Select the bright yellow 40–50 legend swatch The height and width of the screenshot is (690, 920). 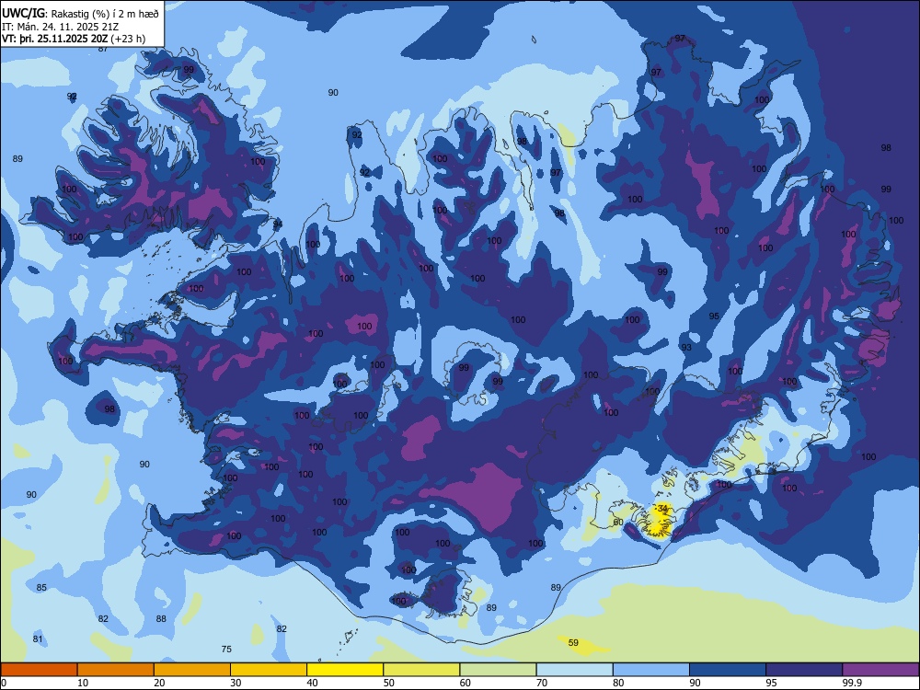[345, 670]
